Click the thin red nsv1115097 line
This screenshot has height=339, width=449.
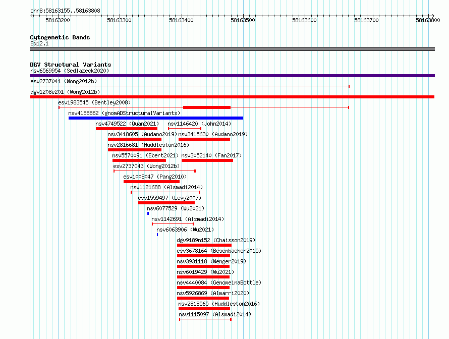[205, 319]
